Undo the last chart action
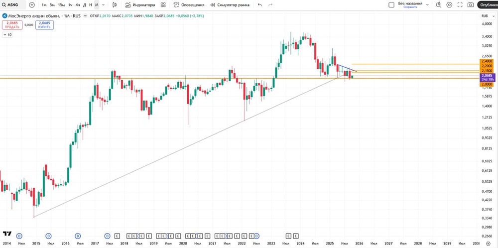Image resolution: width=498 pixels, height=248 pixels. [x=260, y=5]
